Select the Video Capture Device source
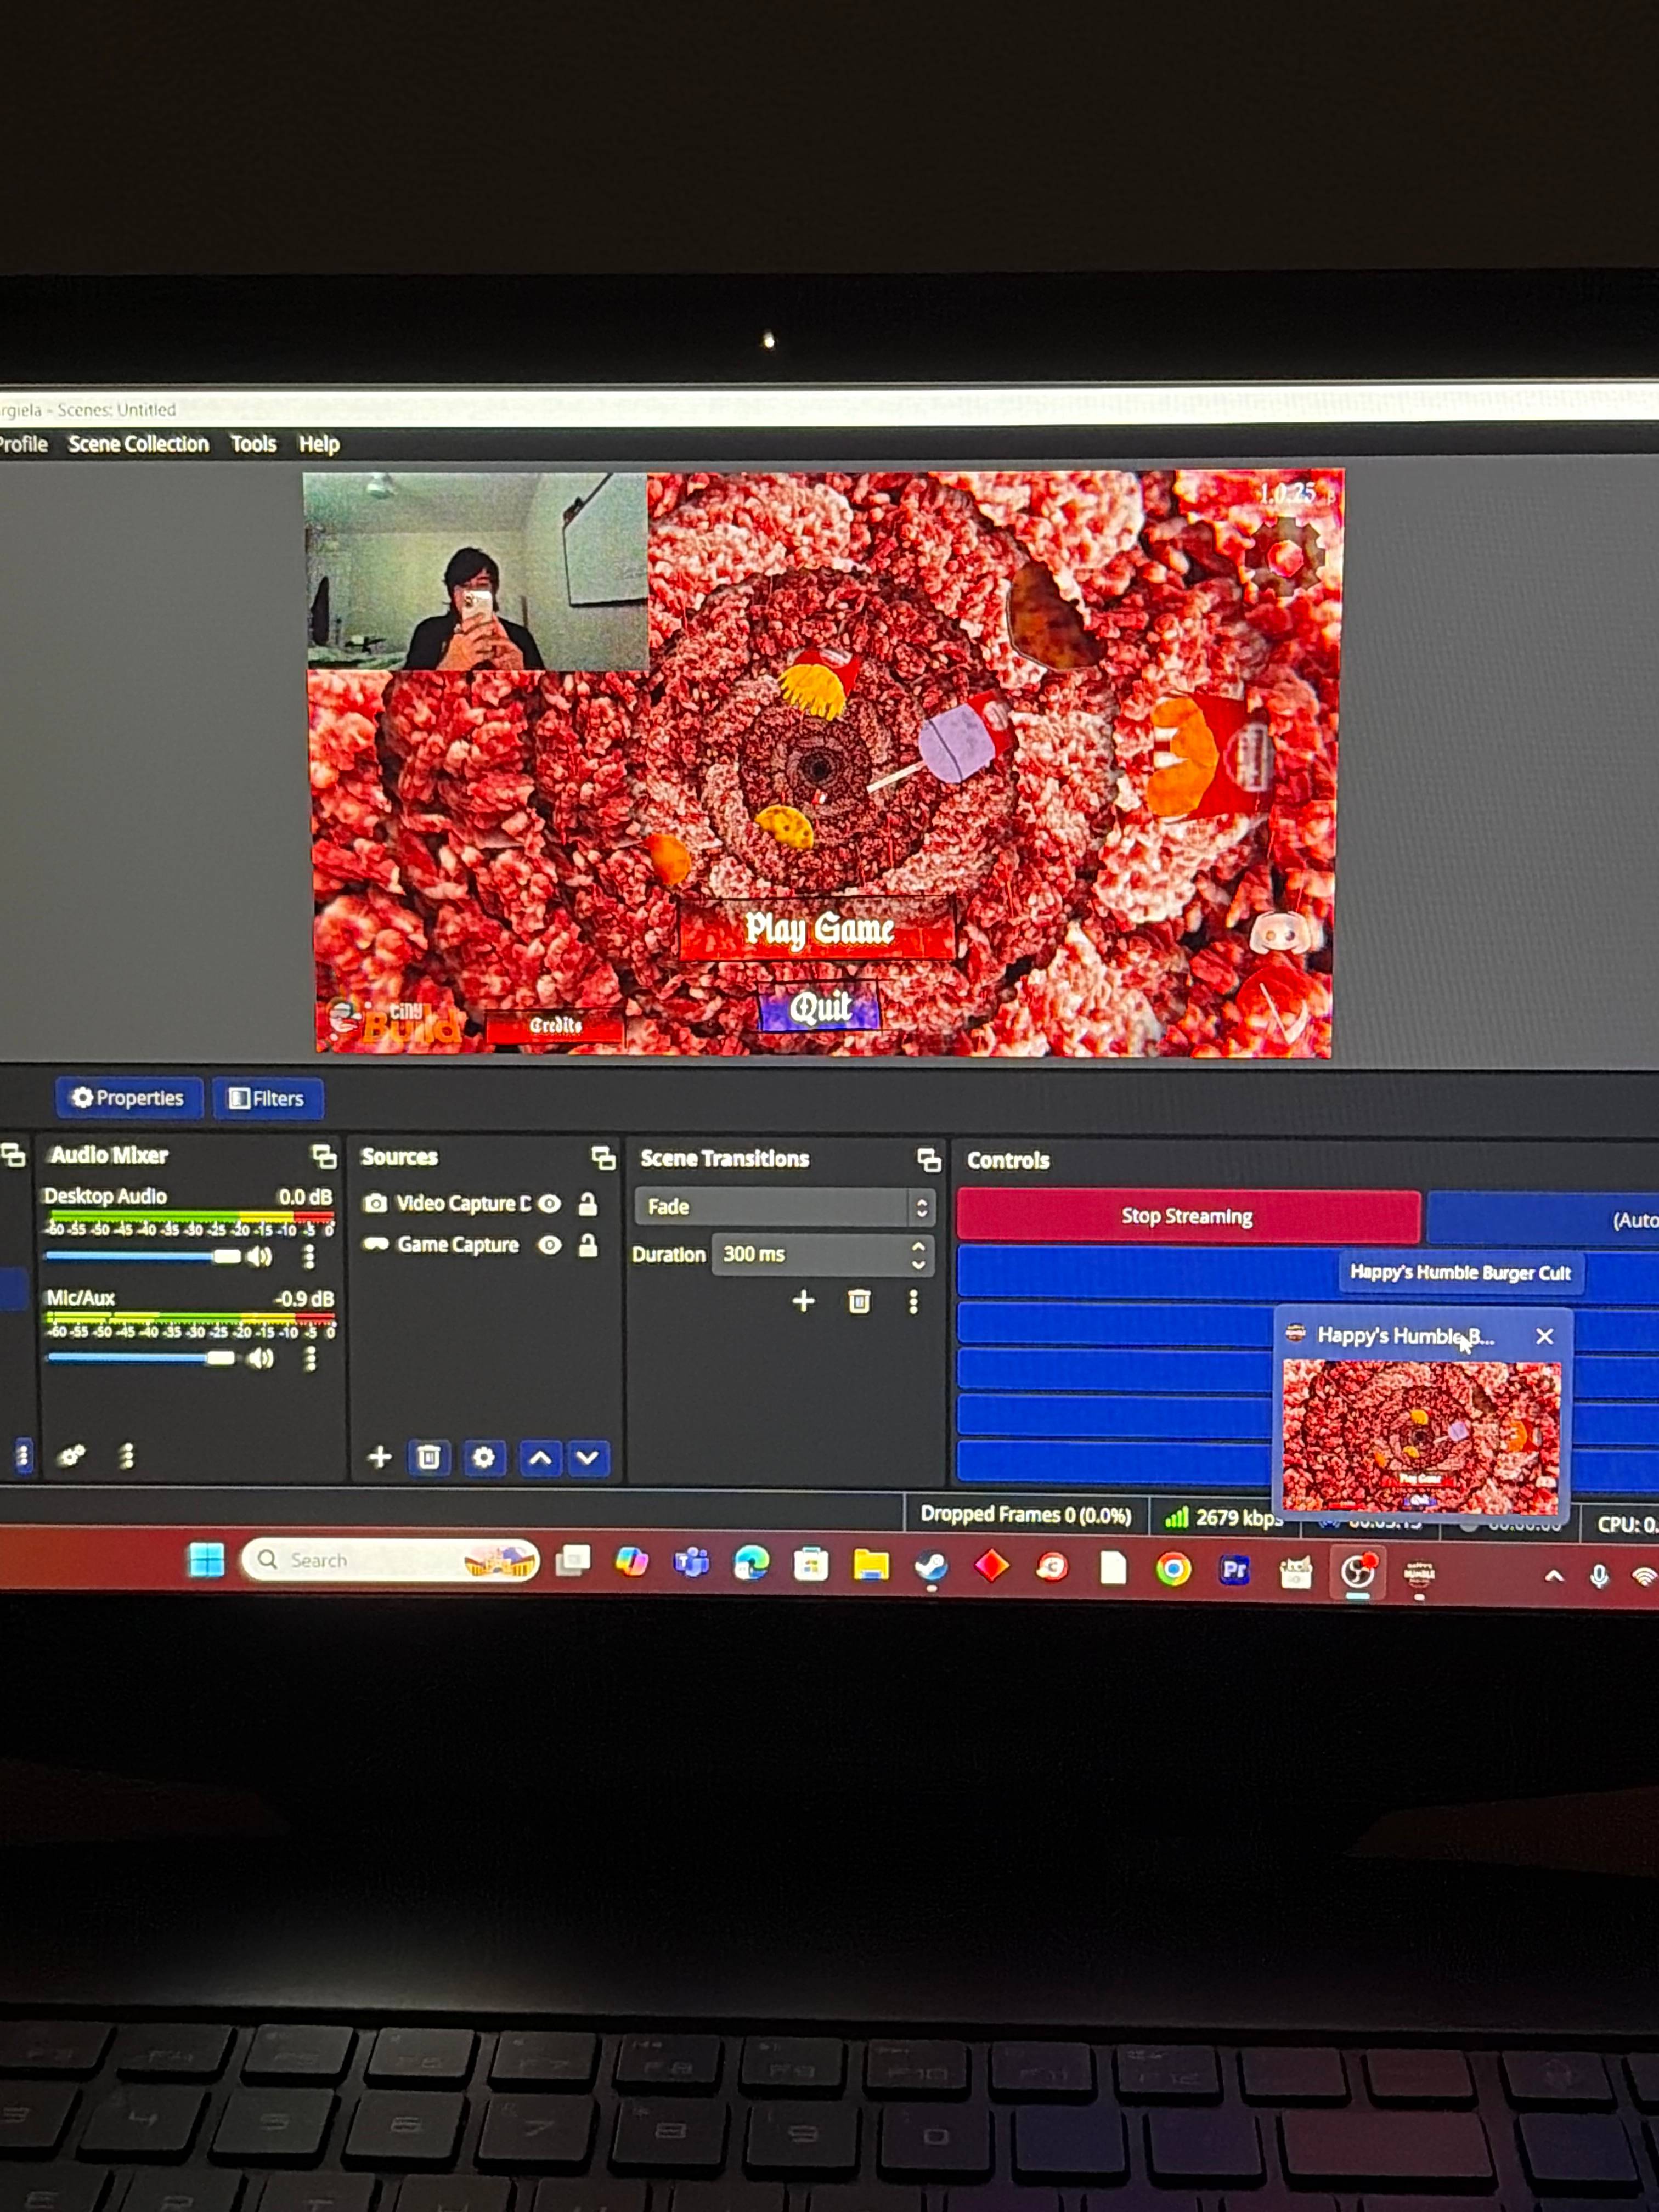Image resolution: width=1659 pixels, height=2212 pixels. point(464,1203)
